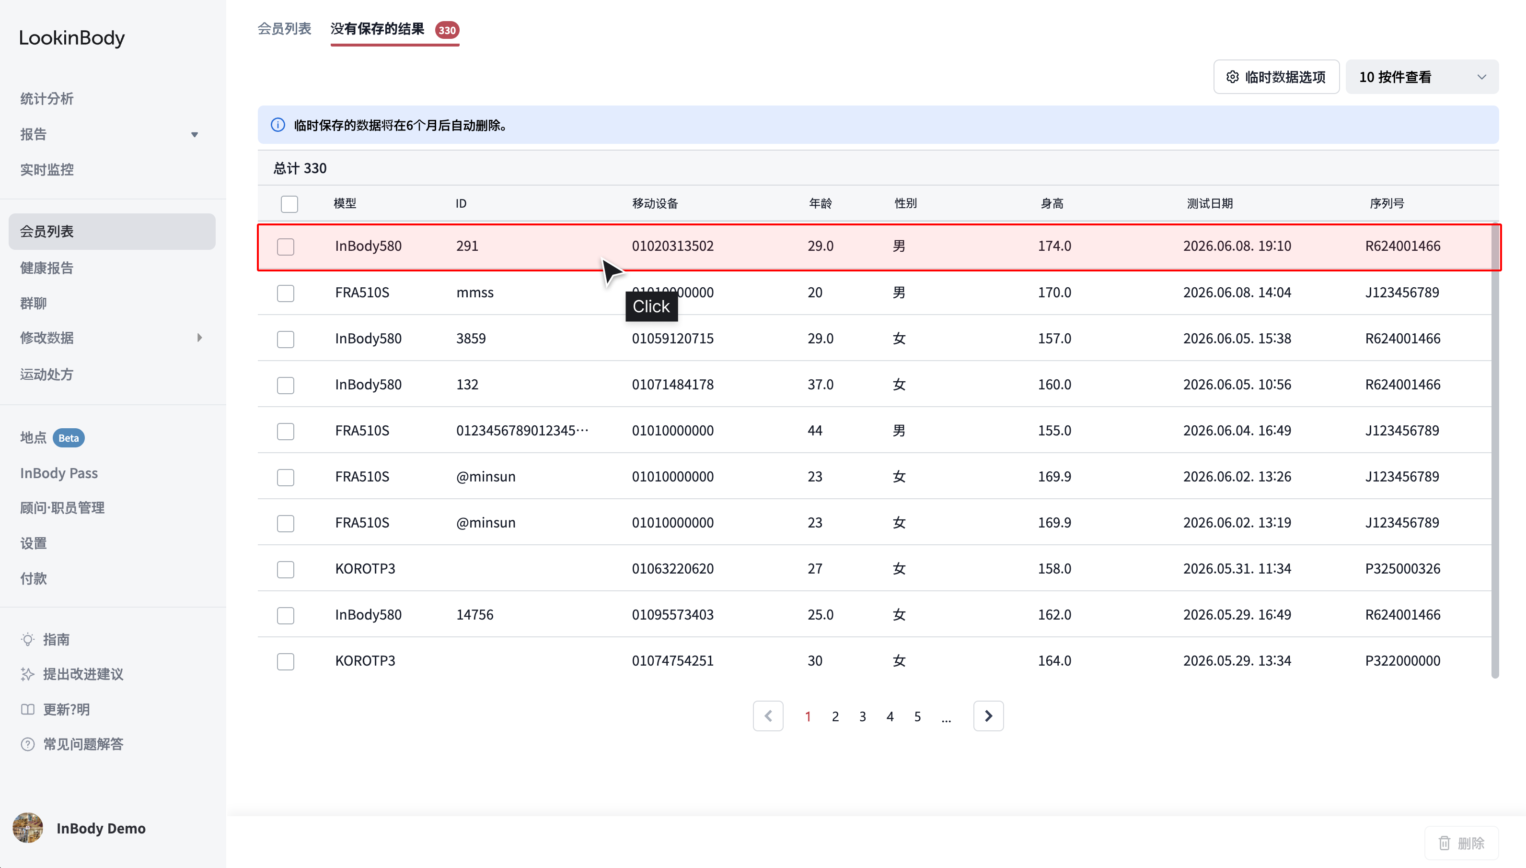The height and width of the screenshot is (868, 1526).
Task: Go to page 4
Action: coord(890,716)
